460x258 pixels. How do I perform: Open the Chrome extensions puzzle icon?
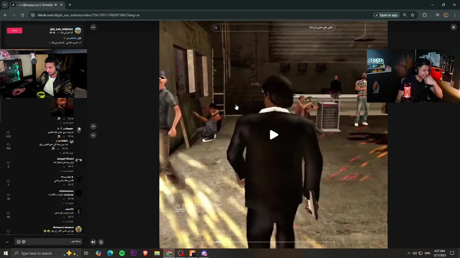424,15
